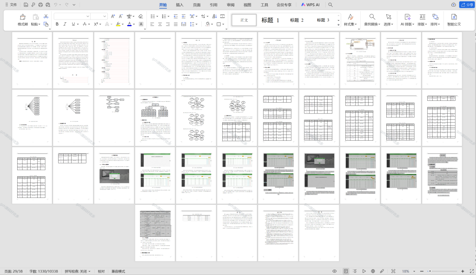Image resolution: width=476 pixels, height=275 pixels.
Task: Open the File (文件) menu
Action: (x=11, y=5)
